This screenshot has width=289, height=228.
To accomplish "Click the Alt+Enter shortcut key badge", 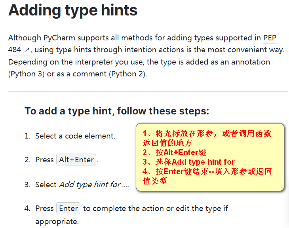I will coord(76,160).
